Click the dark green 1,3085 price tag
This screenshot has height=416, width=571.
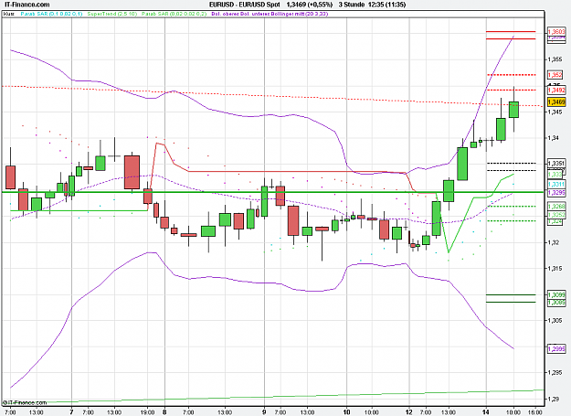click(x=556, y=303)
